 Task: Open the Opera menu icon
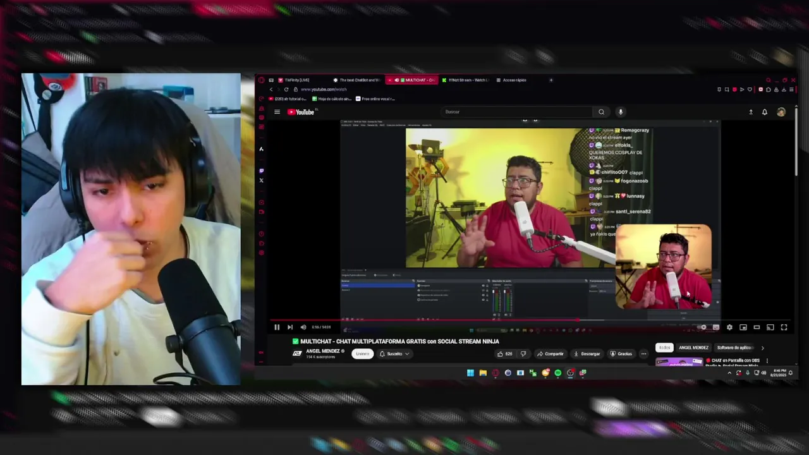261,80
